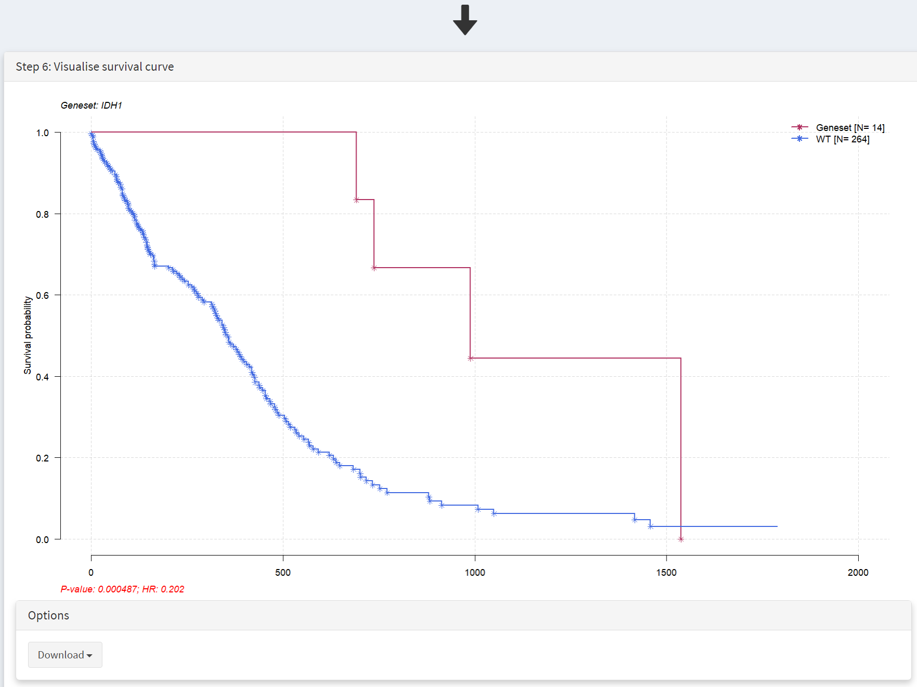Select the Geneset [N= 14] legend label
The width and height of the screenshot is (917, 687).
pyautogui.click(x=850, y=127)
